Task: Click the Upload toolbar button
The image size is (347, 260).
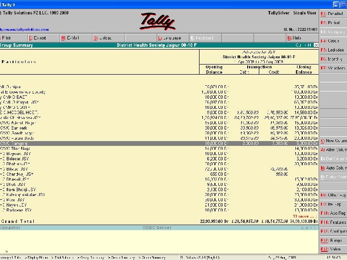Action: pos(108,38)
